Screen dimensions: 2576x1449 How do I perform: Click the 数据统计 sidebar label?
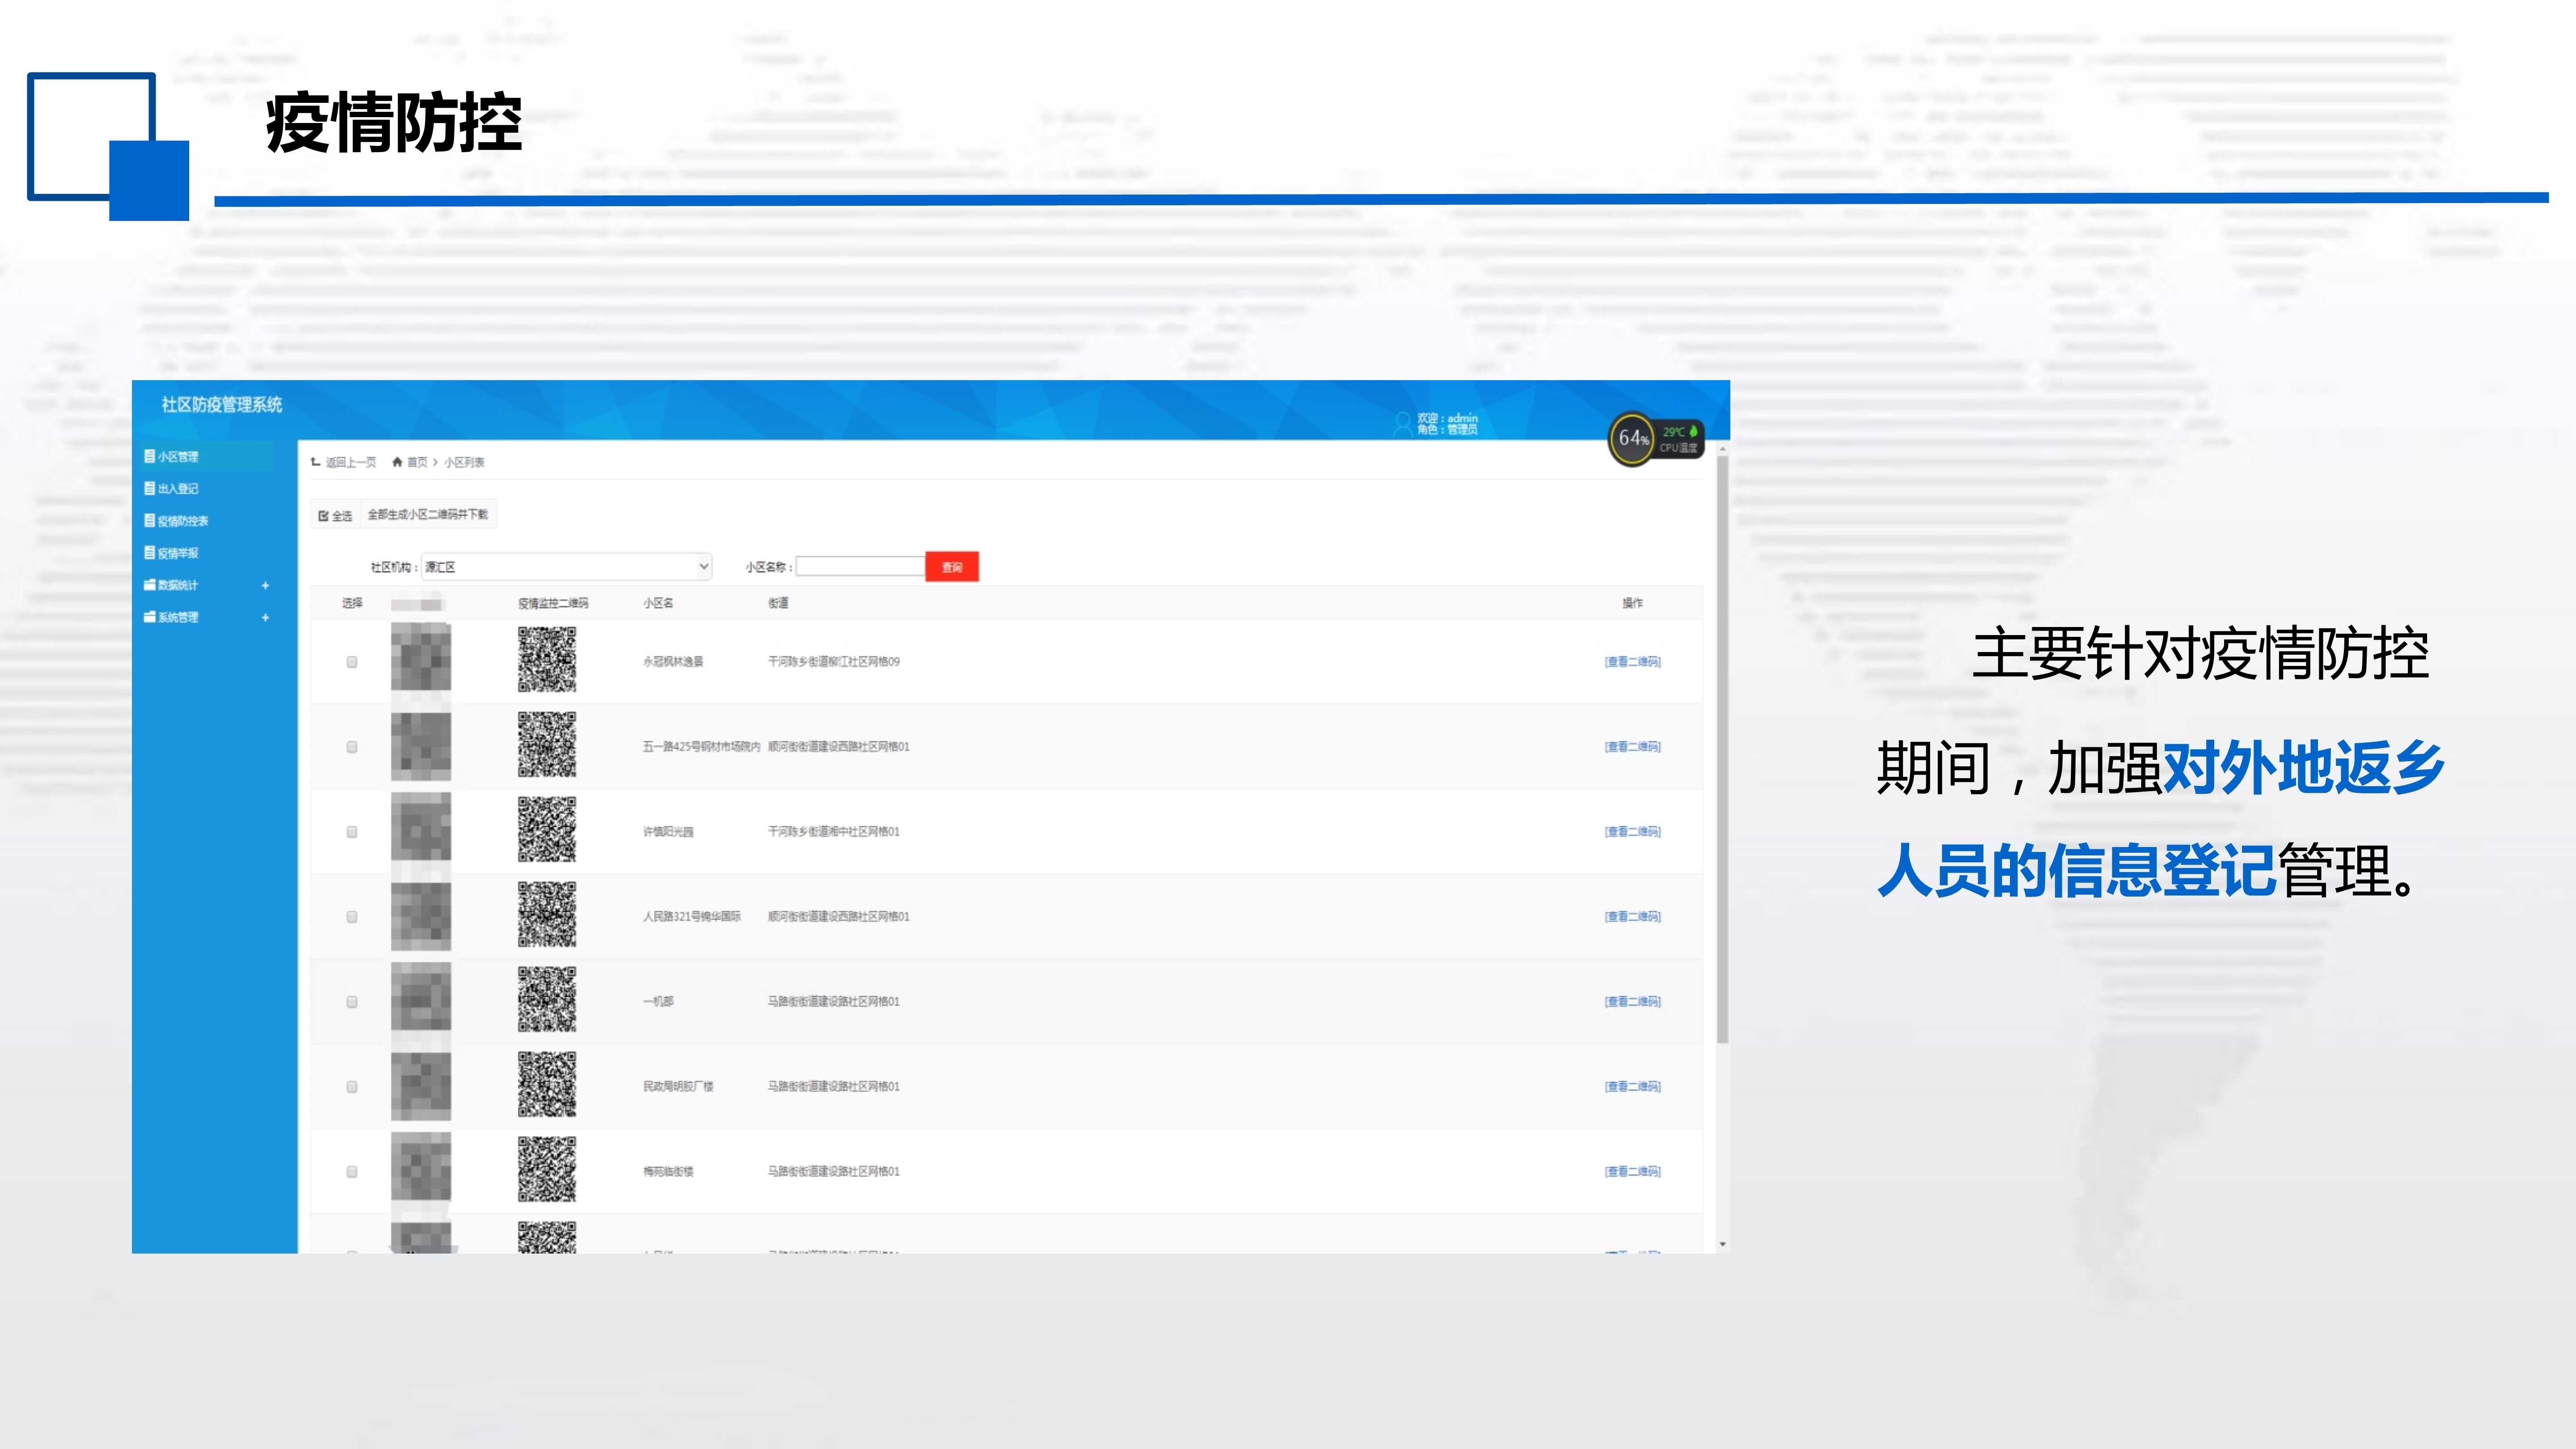[x=178, y=585]
